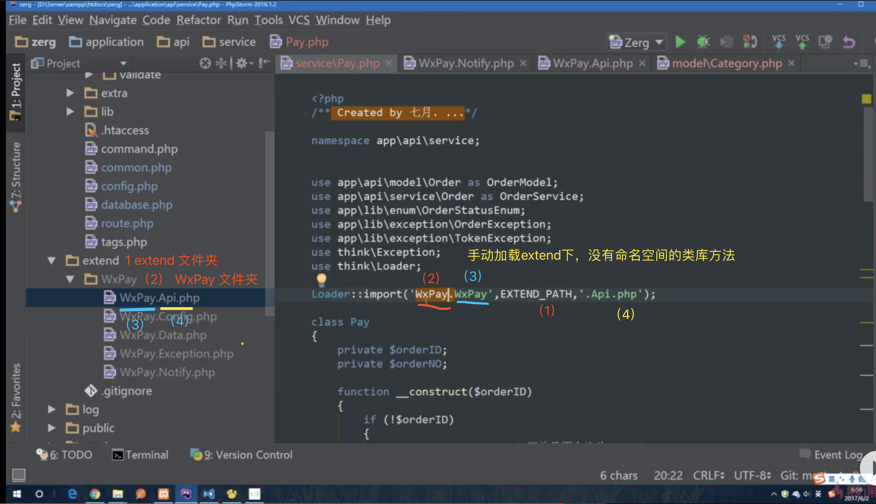This screenshot has height=504, width=876.
Task: Click the service breadcrumb in navigation bar
Action: point(229,42)
